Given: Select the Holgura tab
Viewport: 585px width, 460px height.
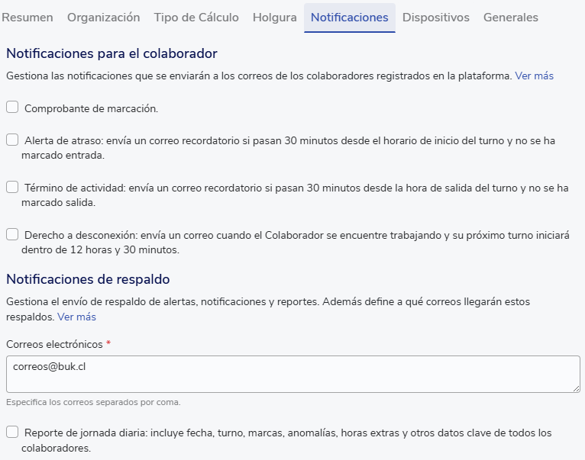Looking at the screenshot, I should point(275,18).
